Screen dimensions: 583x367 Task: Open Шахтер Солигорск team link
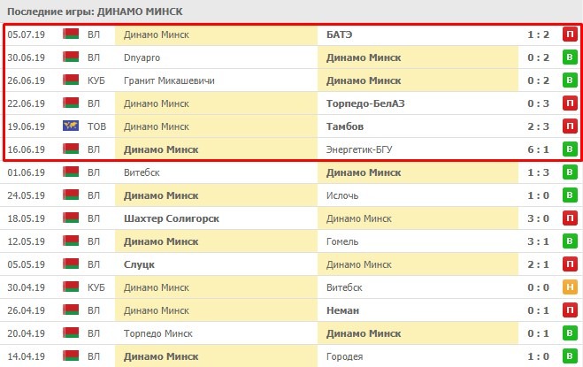(172, 218)
